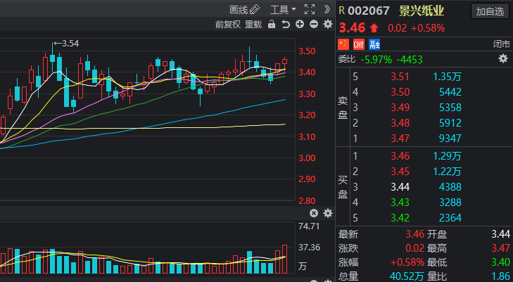Click the China flag market icon

[343, 44]
